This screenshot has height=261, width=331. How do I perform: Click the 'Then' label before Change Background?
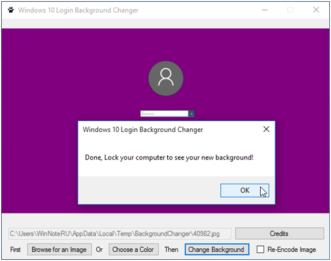coord(171,249)
